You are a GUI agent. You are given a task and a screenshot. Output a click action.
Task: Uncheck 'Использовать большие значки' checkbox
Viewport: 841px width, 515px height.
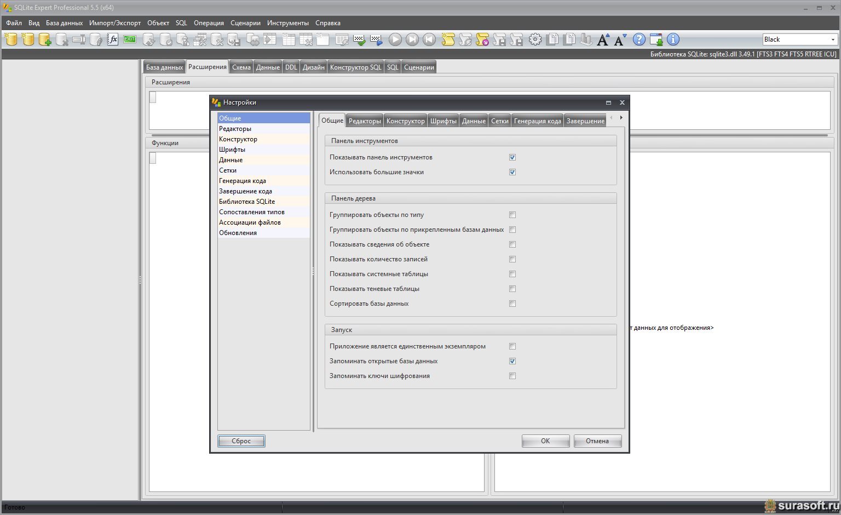coord(512,172)
